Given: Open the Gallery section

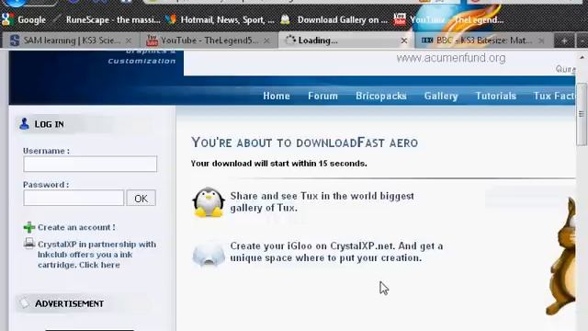Looking at the screenshot, I should tap(441, 96).
